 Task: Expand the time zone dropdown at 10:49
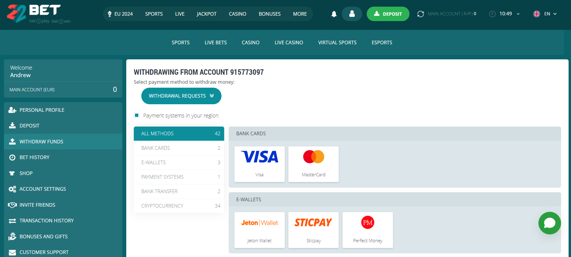[x=518, y=14]
